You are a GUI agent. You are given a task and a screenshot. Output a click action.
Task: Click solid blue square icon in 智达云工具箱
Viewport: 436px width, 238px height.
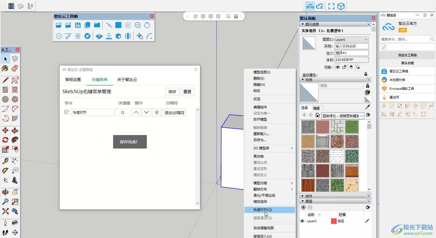click(118, 25)
